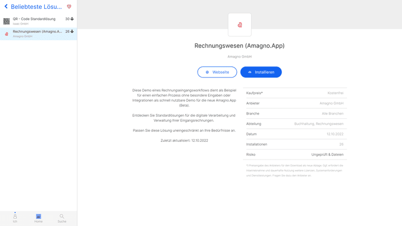Switch to the Home tab
Screen dimensions: 402x226
coord(39,218)
